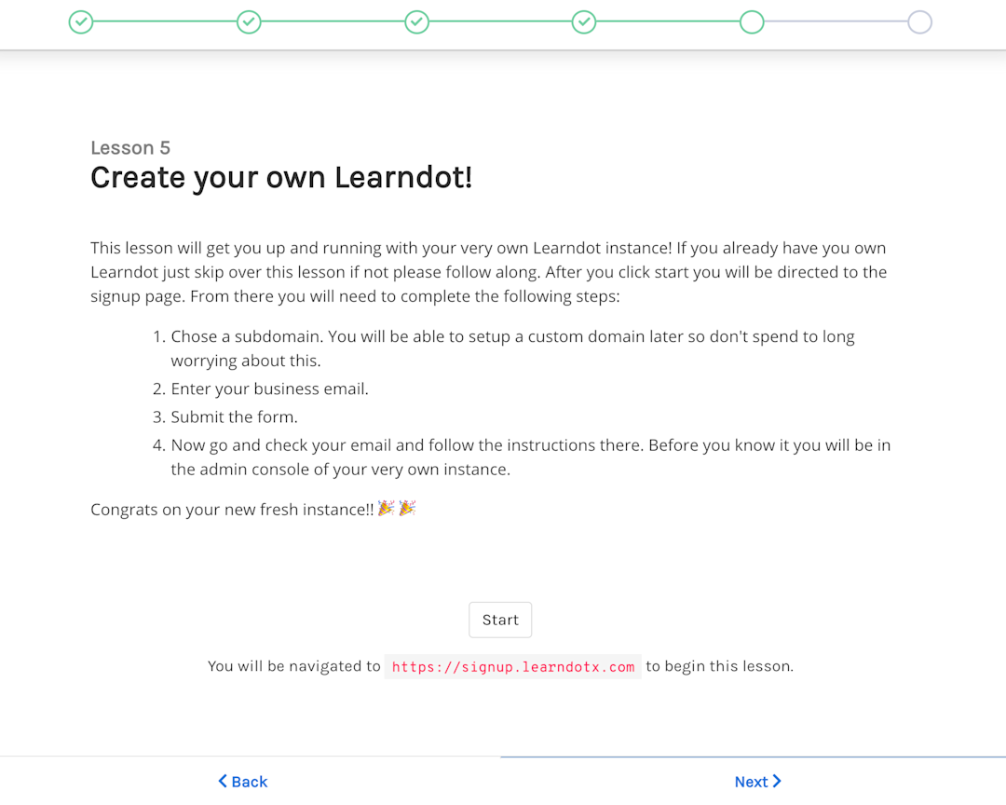Screen dimensions: 1006x805
Task: Click the 'Enter your business email.' step
Action: (x=269, y=389)
